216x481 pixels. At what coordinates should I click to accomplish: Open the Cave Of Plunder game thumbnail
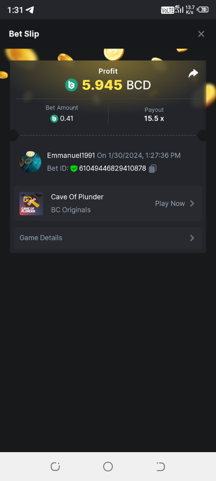[x=31, y=204]
